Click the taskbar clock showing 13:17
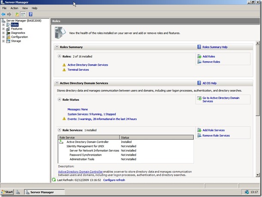262x197 pixels. [254, 192]
